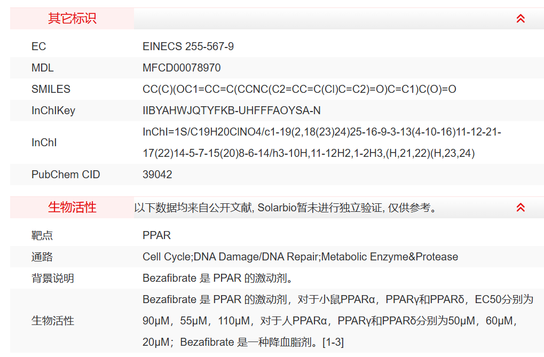544x357 pixels.
Task: Click the PubChem CID row label
Action: coord(66,174)
